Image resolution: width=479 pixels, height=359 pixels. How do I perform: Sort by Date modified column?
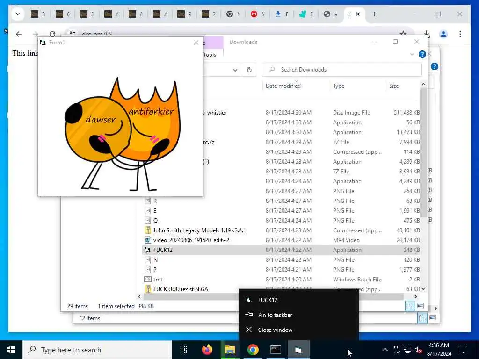pos(283,86)
